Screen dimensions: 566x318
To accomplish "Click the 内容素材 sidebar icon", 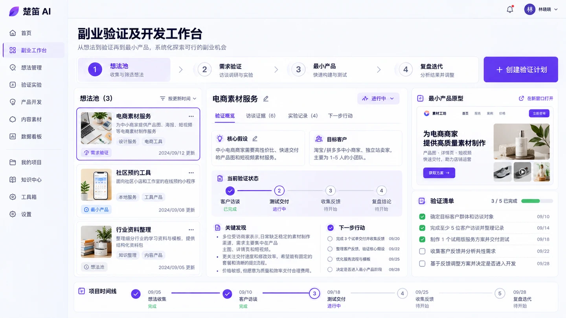I will tap(13, 119).
